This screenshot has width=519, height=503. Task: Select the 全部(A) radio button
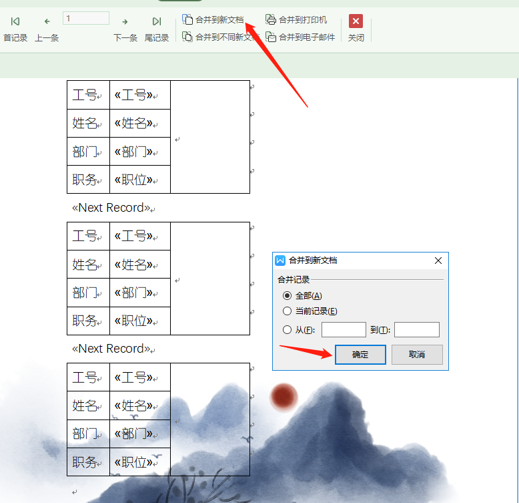point(287,295)
